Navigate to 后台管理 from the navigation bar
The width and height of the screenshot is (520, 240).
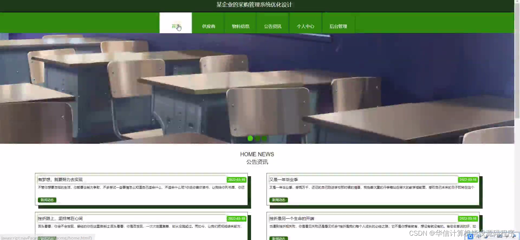[338, 26]
